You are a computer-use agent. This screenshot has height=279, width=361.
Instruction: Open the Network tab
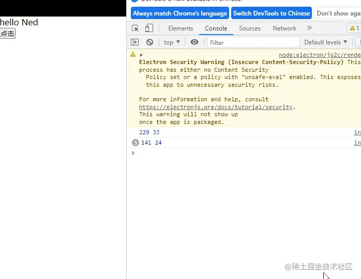pyautogui.click(x=284, y=28)
